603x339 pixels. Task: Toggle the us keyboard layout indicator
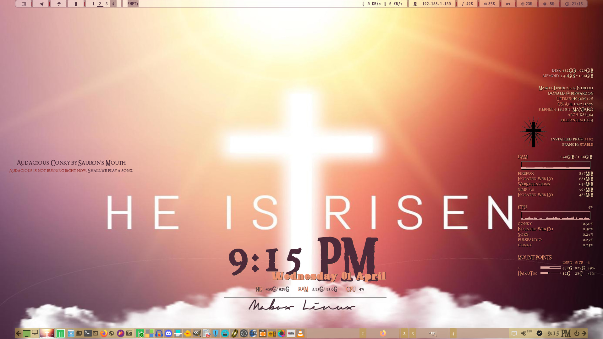pyautogui.click(x=508, y=4)
